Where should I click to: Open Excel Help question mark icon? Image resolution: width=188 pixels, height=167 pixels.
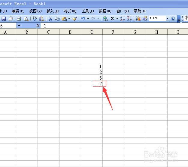click(173, 19)
